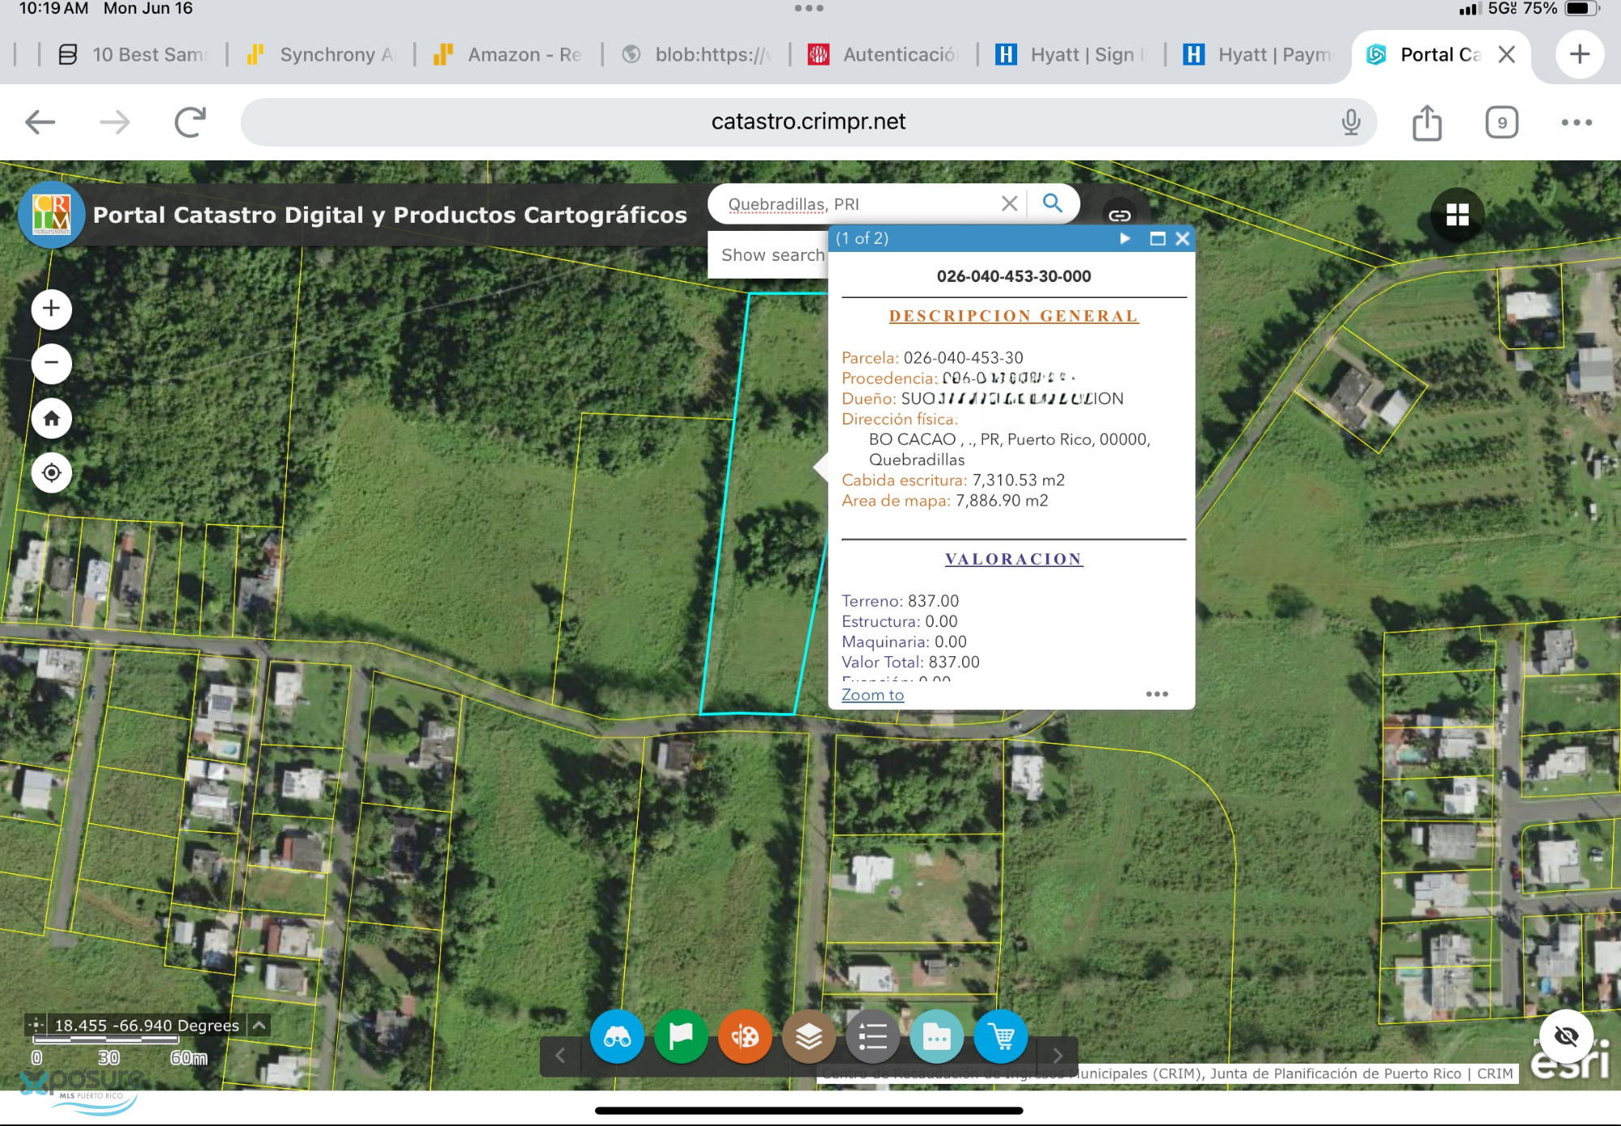Click the link share icon
The image size is (1621, 1126).
[1119, 215]
